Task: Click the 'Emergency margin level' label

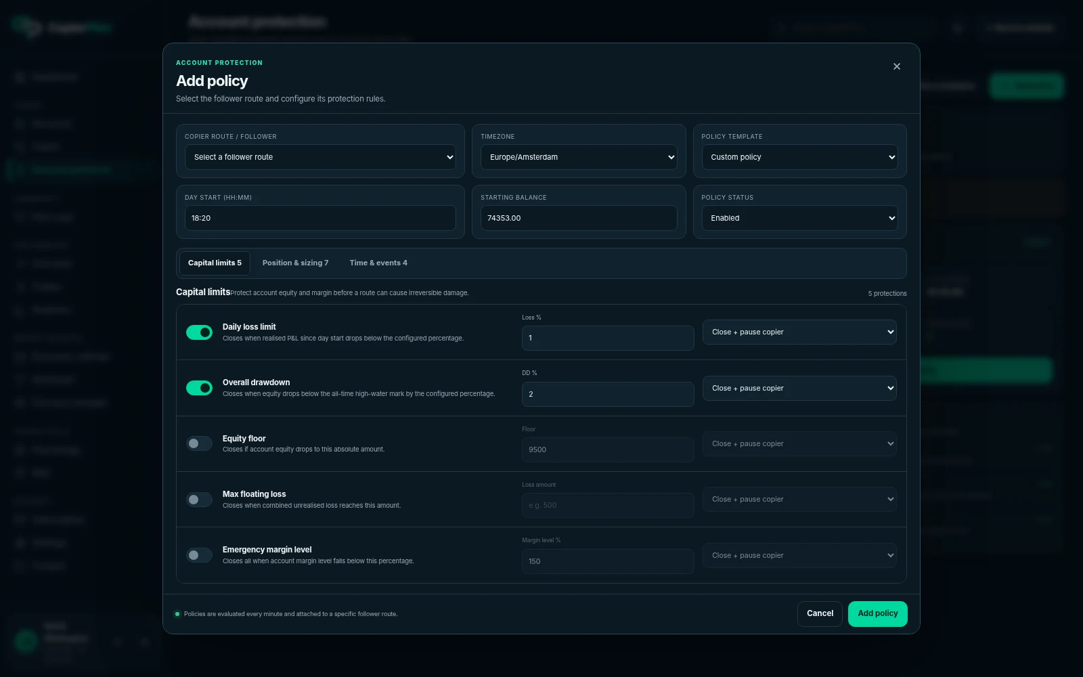Action: pos(267,550)
